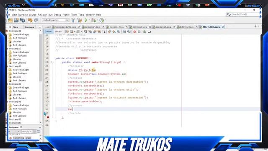Open the Navigate menu
Viewport: 268px width, 151px height.
[23, 15]
